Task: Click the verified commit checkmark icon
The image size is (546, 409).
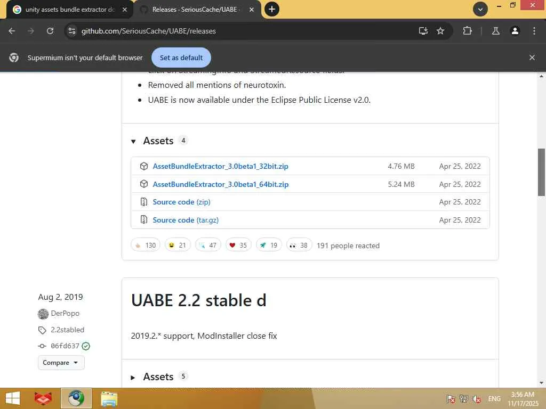Action: 86,346
